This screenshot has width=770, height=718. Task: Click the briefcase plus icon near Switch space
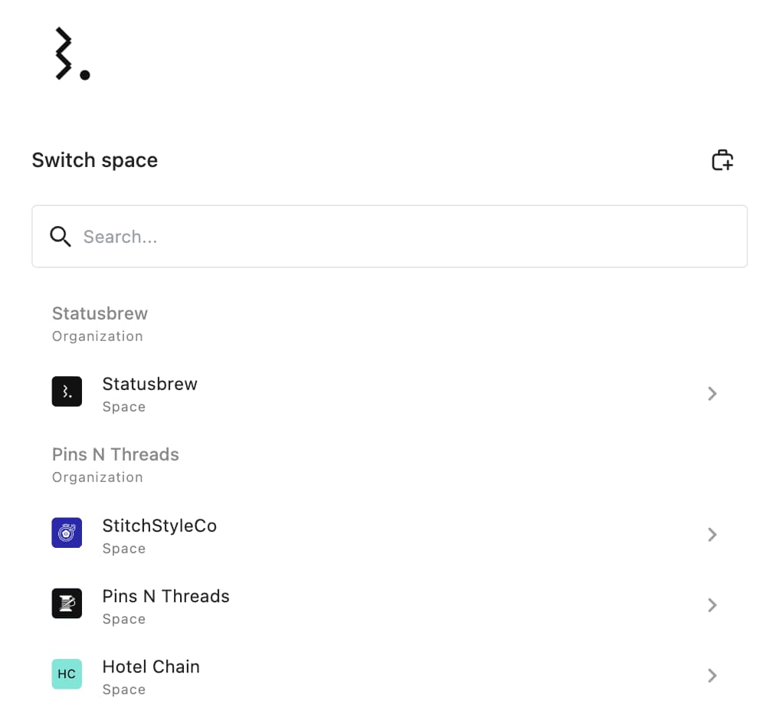[721, 159]
